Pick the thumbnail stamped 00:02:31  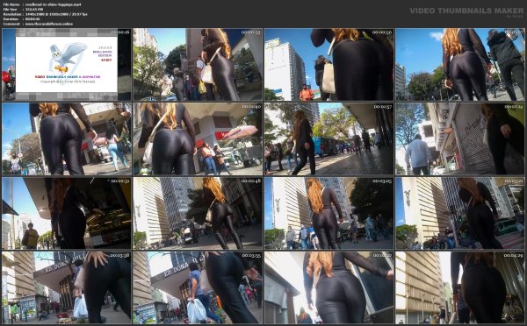pyautogui.click(x=67, y=213)
